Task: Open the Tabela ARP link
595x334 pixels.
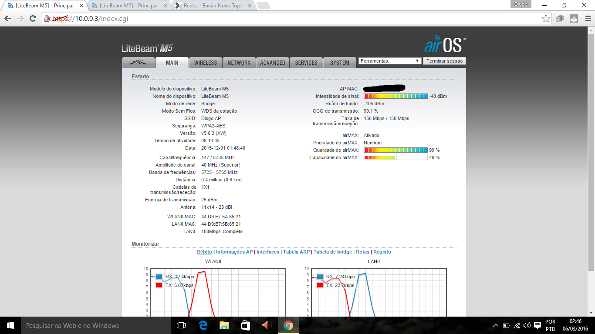Action: 297,252
